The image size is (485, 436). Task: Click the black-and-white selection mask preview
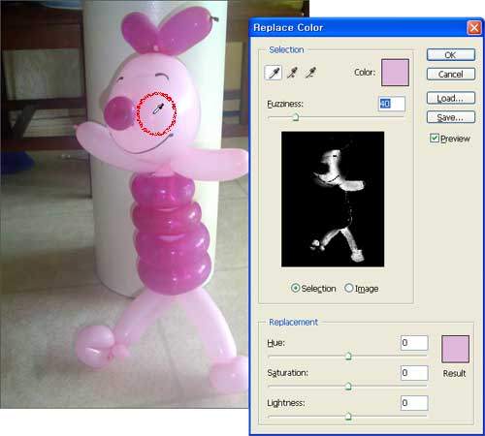(x=333, y=199)
